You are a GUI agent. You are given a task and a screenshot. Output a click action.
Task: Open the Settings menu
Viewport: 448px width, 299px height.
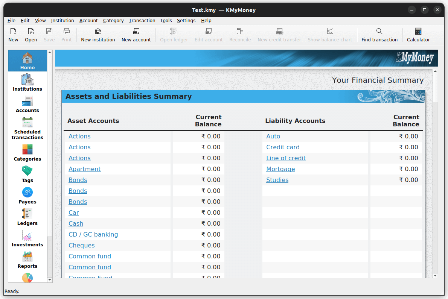point(186,21)
